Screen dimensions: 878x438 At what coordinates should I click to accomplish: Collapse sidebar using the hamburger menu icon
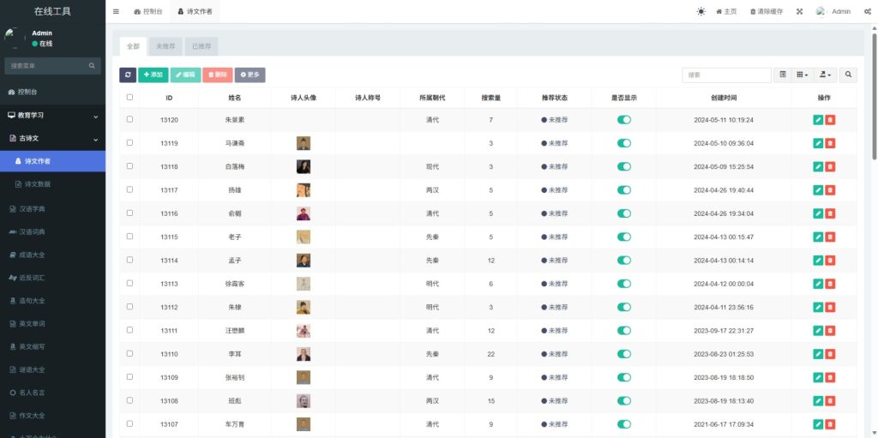tap(116, 12)
